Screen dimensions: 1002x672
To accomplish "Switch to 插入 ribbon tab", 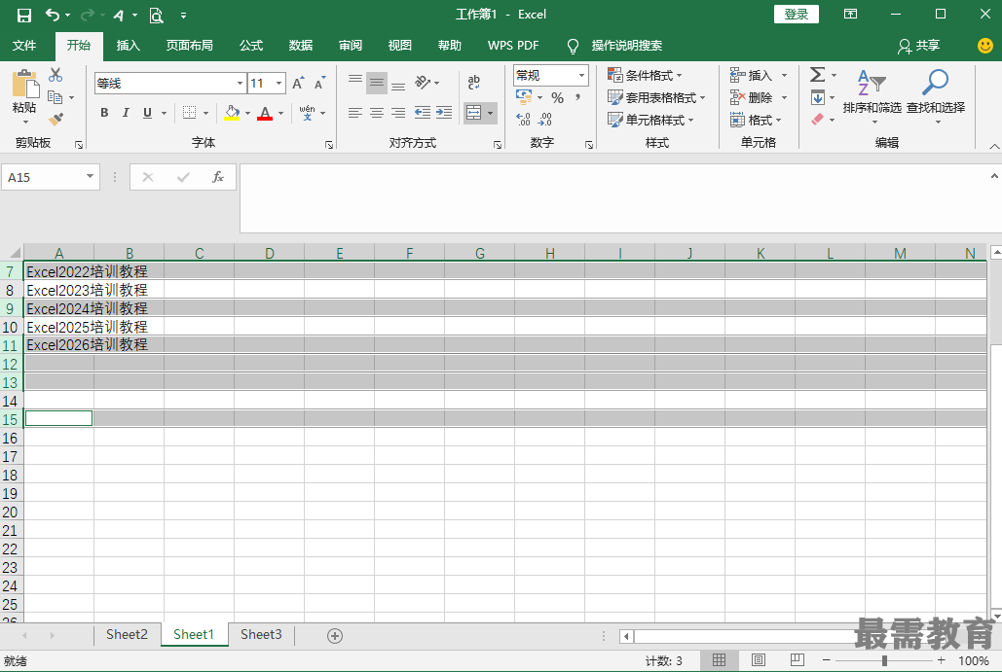I will (x=128, y=46).
